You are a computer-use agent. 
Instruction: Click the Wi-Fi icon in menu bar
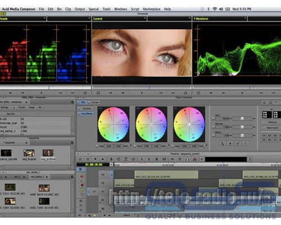coord(215,9)
